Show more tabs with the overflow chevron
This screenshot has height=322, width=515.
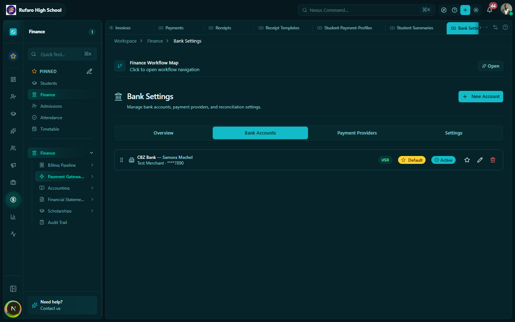pos(480,28)
